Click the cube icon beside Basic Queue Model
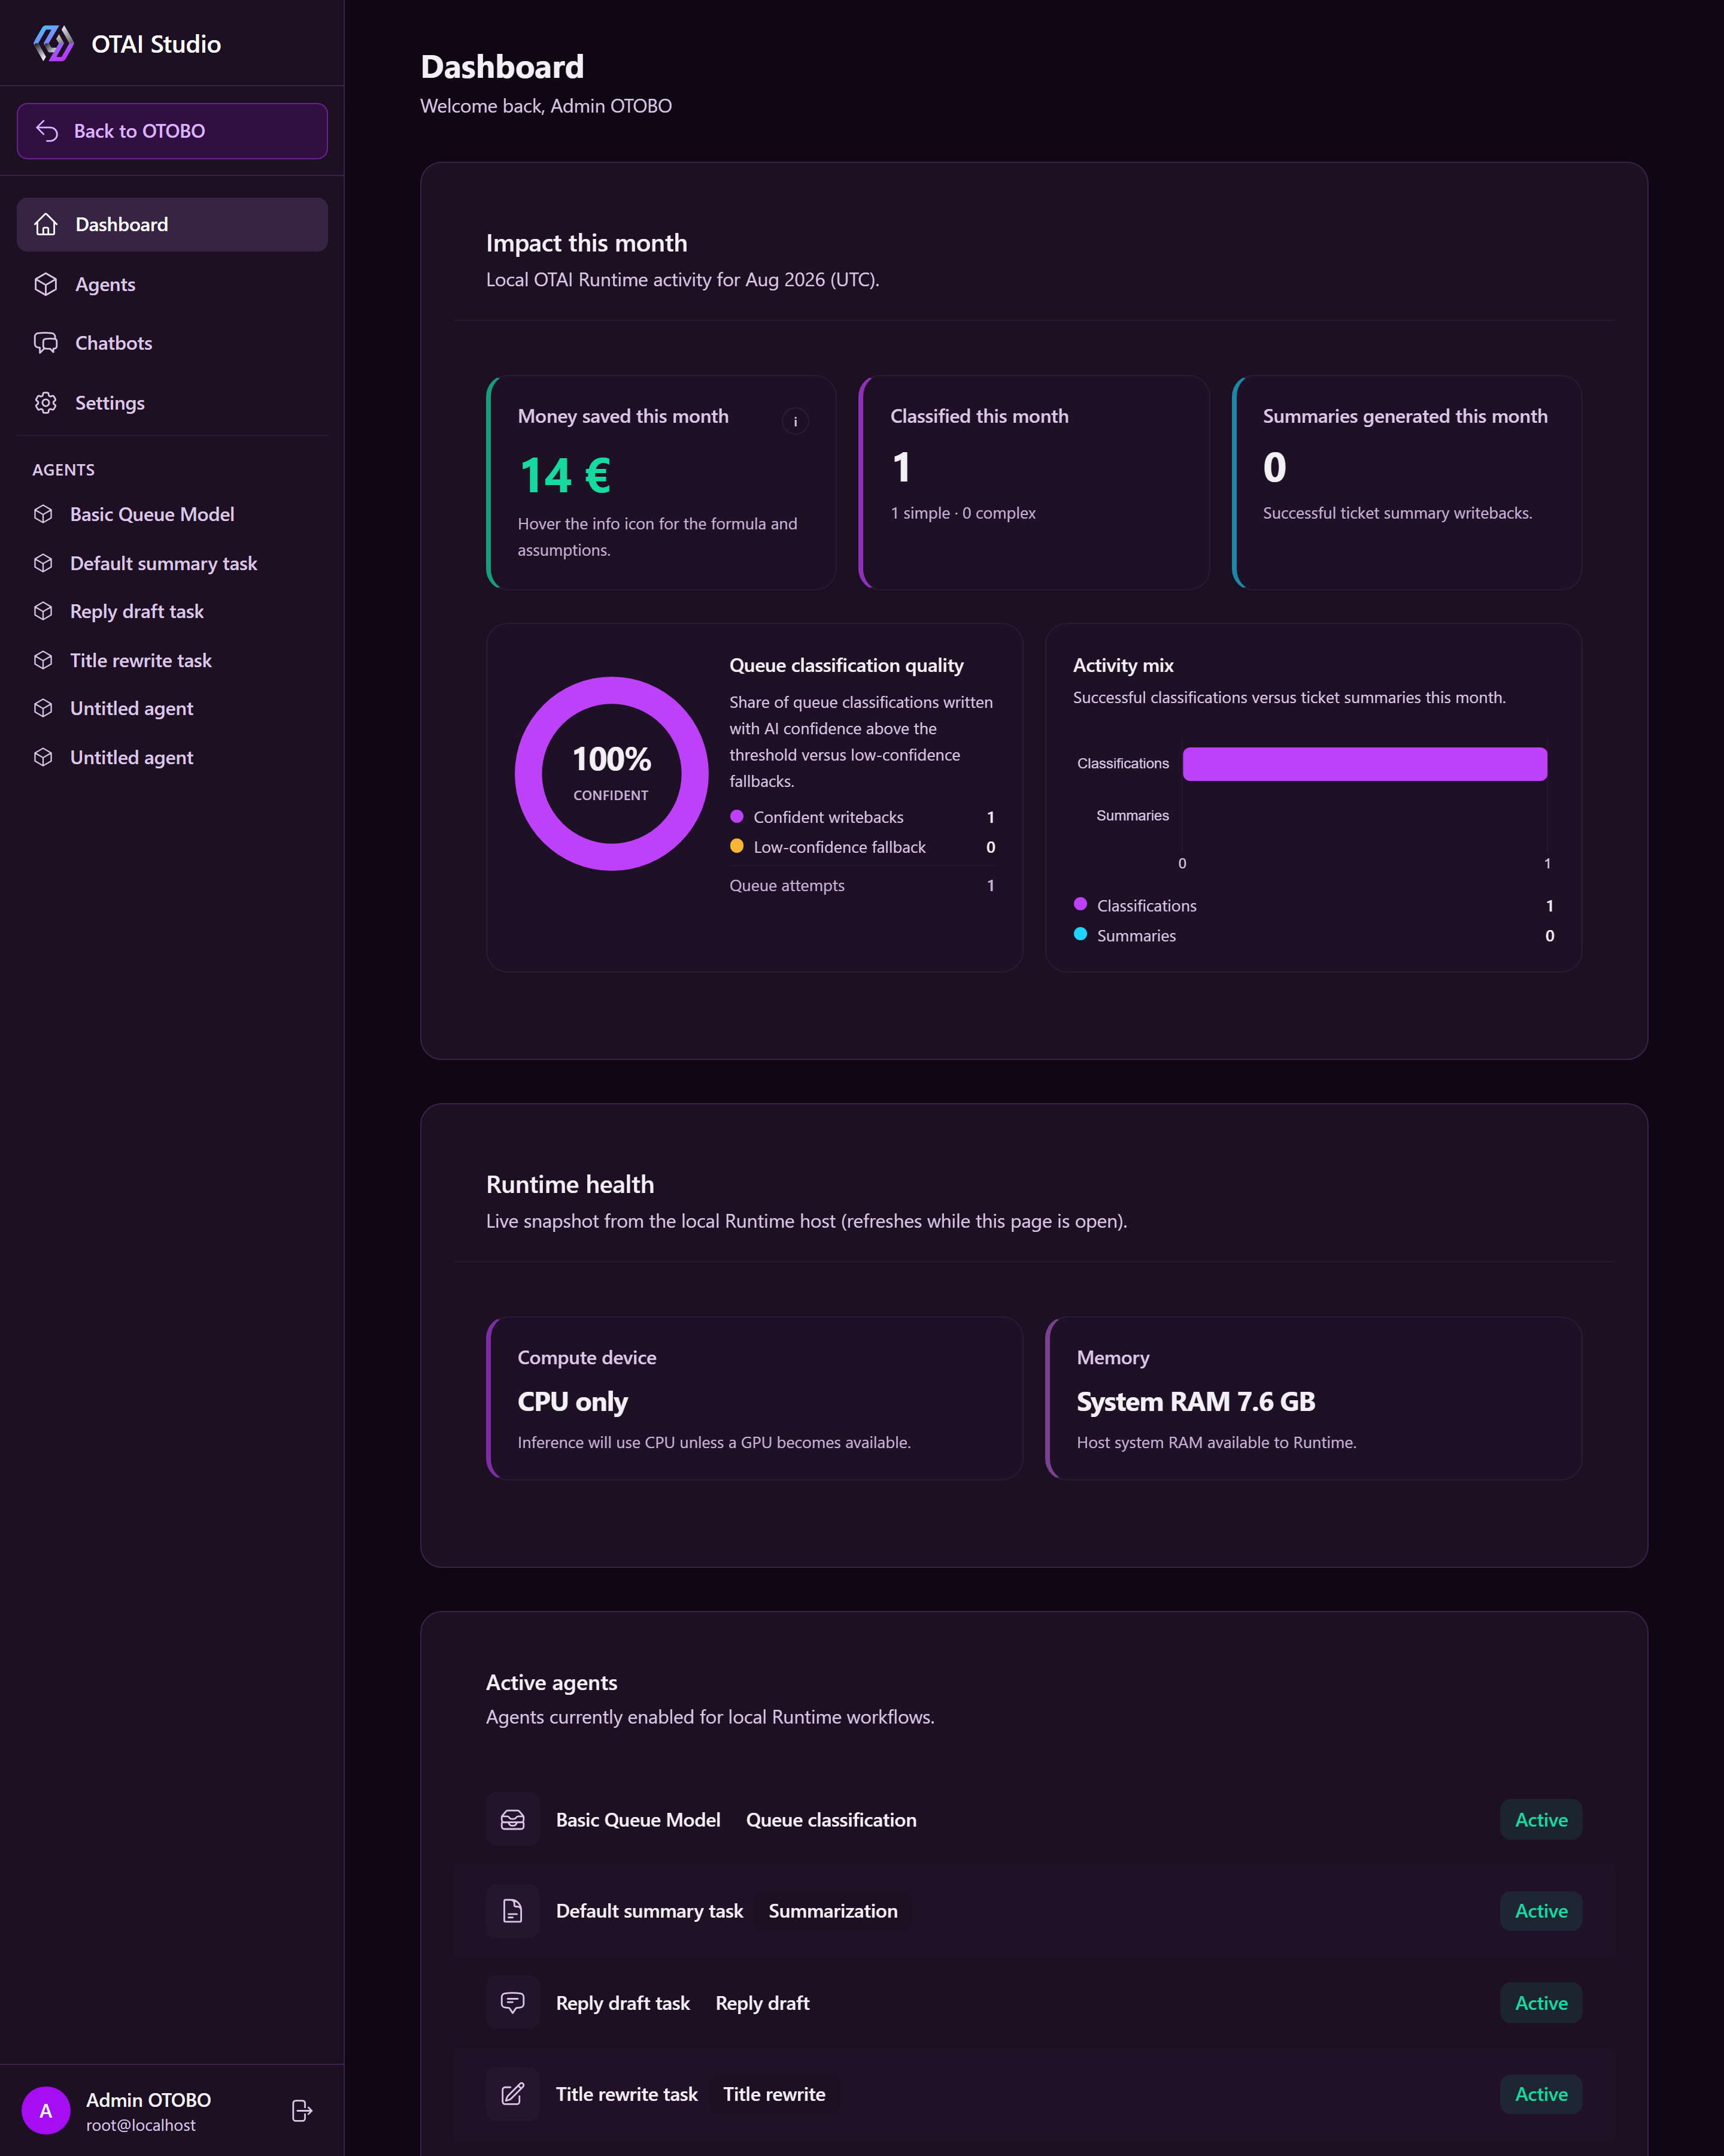 pos(43,514)
